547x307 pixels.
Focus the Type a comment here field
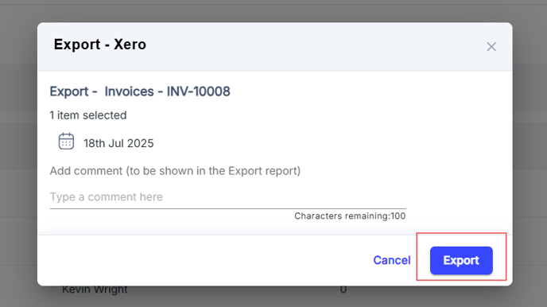point(228,197)
